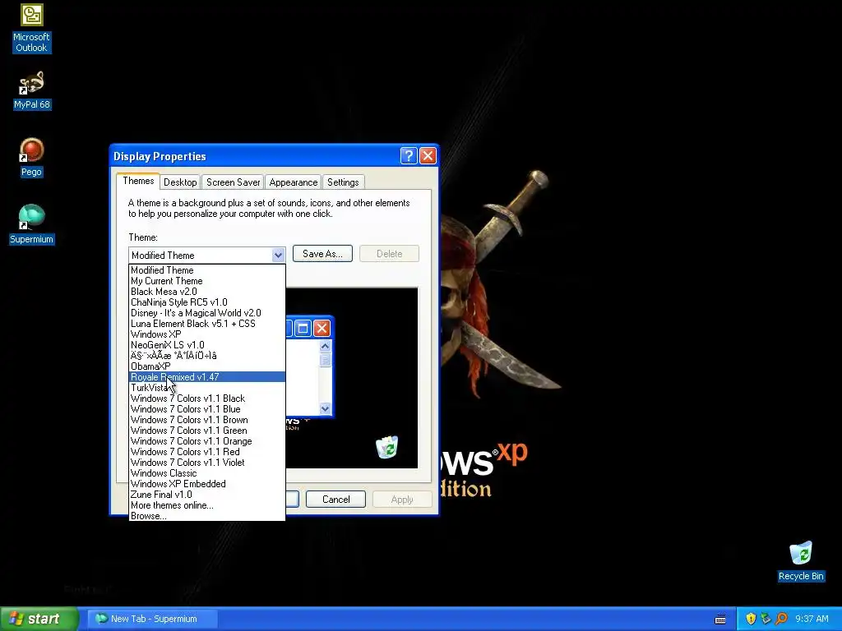Select Windows 7 Colors v1.1 Brown

(206, 420)
